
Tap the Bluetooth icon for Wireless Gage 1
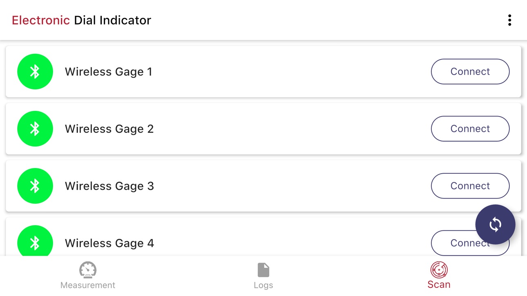point(35,72)
